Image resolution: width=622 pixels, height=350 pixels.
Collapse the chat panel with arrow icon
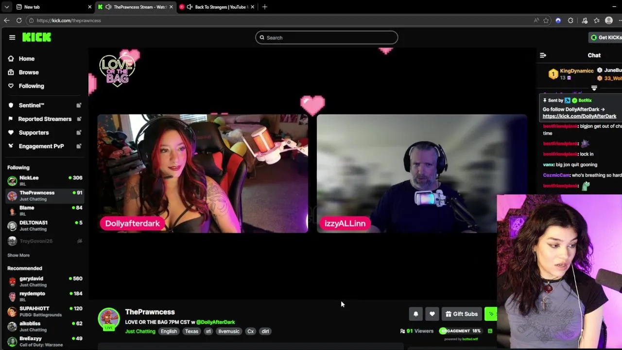point(543,55)
